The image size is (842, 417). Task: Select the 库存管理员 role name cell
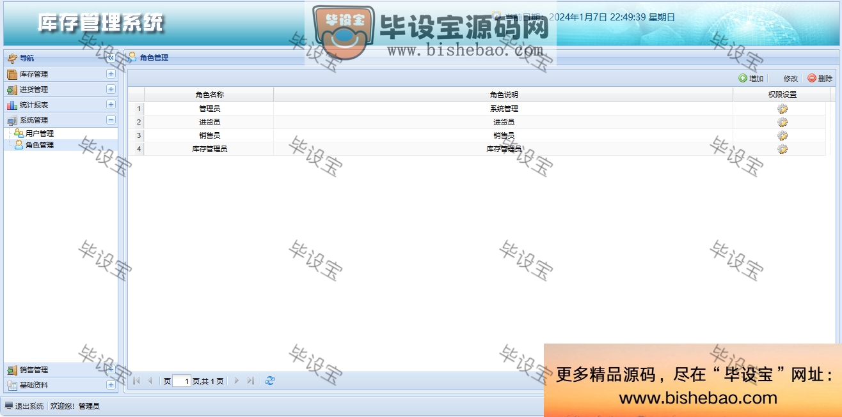[x=209, y=149]
